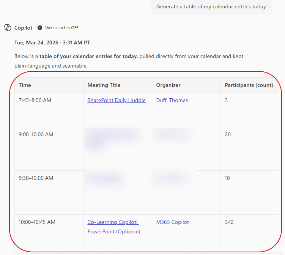Image resolution: width=285 pixels, height=255 pixels.
Task: Select the 'Generate a table' prompt bubble
Action: point(211,6)
